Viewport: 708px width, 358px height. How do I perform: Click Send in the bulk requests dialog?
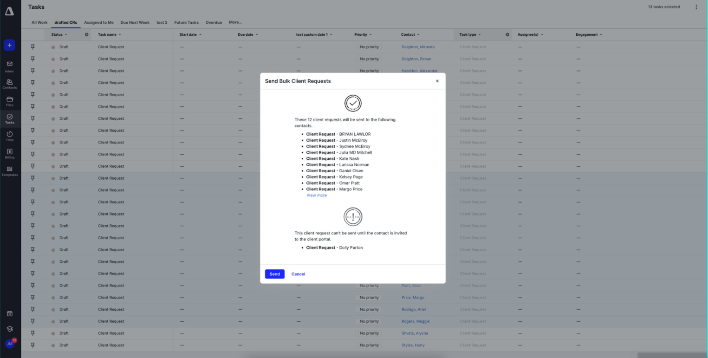pos(274,274)
